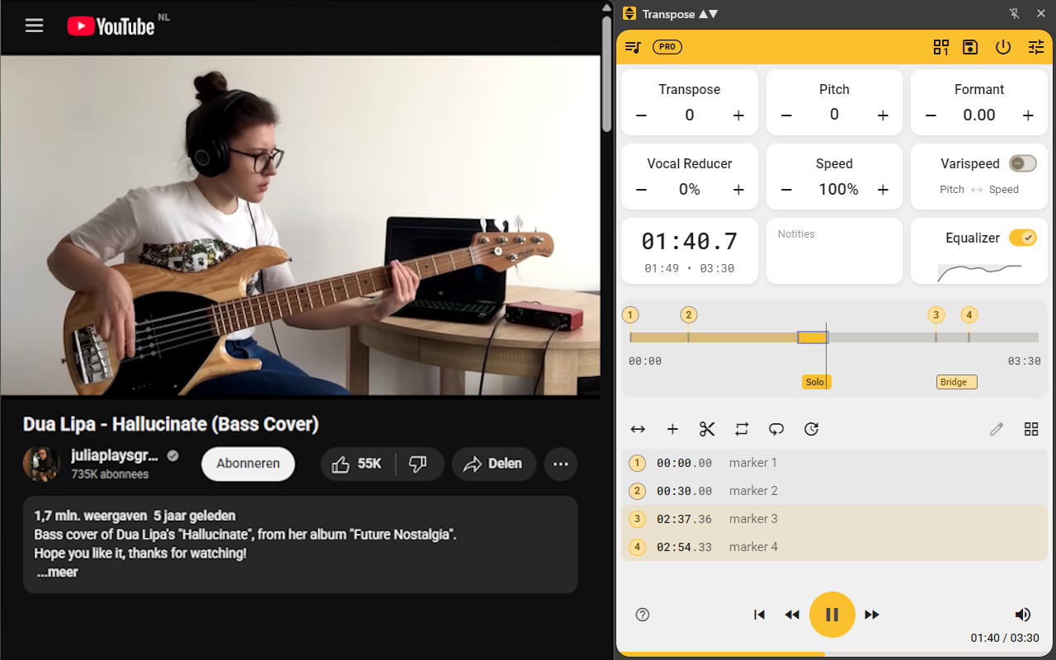Screen dimensions: 1056x660
Task: Toggle the repeat loop icon
Action: tap(742, 429)
